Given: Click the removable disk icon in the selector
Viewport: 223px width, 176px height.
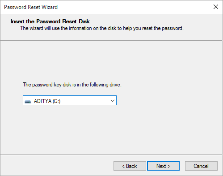Looking at the screenshot, I should click(x=28, y=101).
